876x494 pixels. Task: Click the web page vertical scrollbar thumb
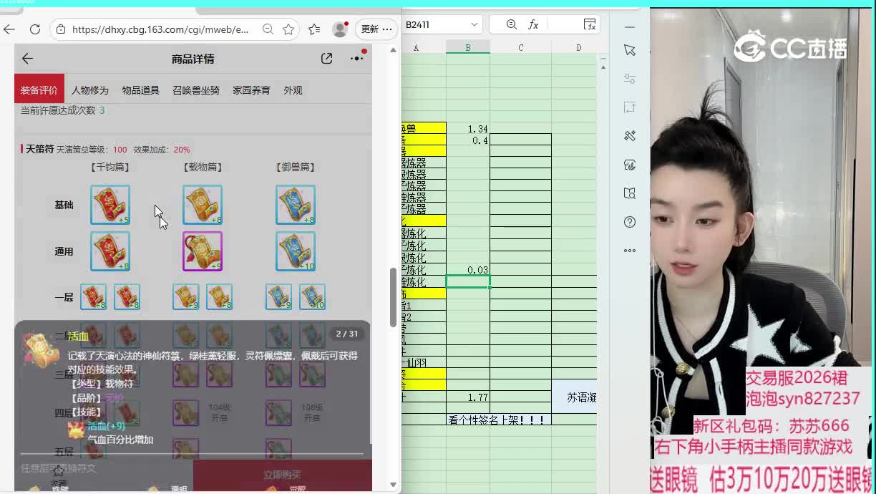tap(393, 297)
